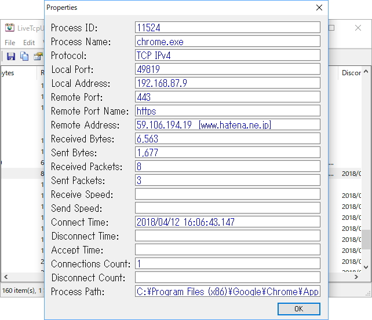Click the Bytes column header in list
This screenshot has width=372, height=320.
(x=19, y=73)
